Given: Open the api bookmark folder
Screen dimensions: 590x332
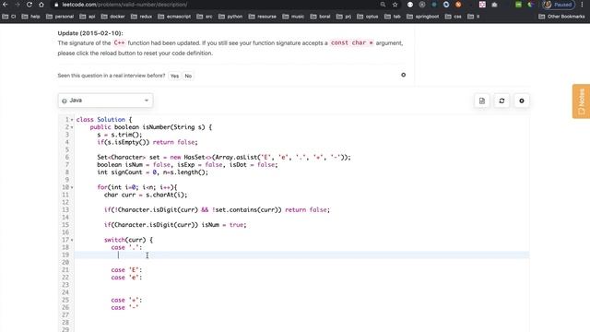Looking at the screenshot, I should point(88,17).
